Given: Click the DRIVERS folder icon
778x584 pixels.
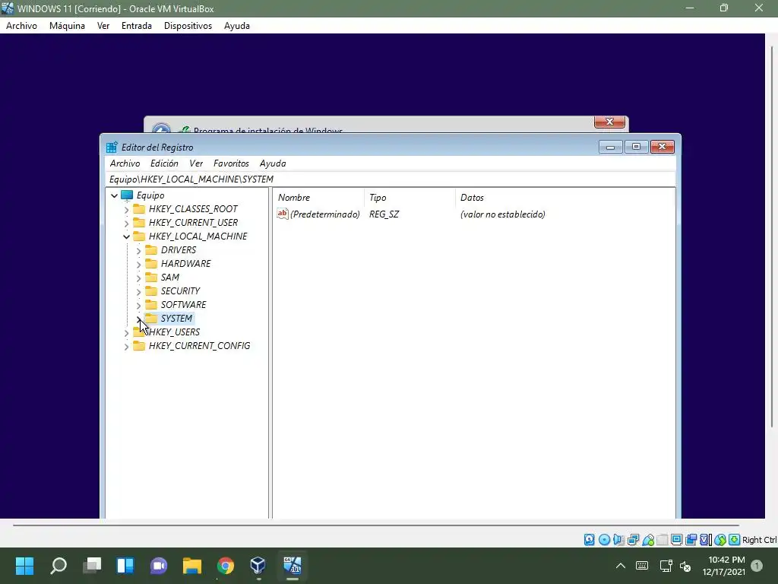Looking at the screenshot, I should [151, 249].
